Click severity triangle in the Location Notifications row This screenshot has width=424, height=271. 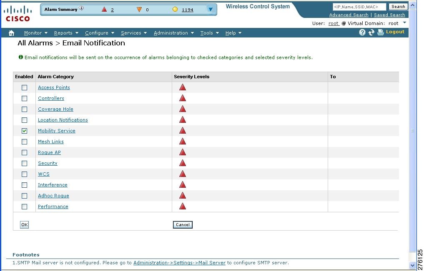point(183,119)
